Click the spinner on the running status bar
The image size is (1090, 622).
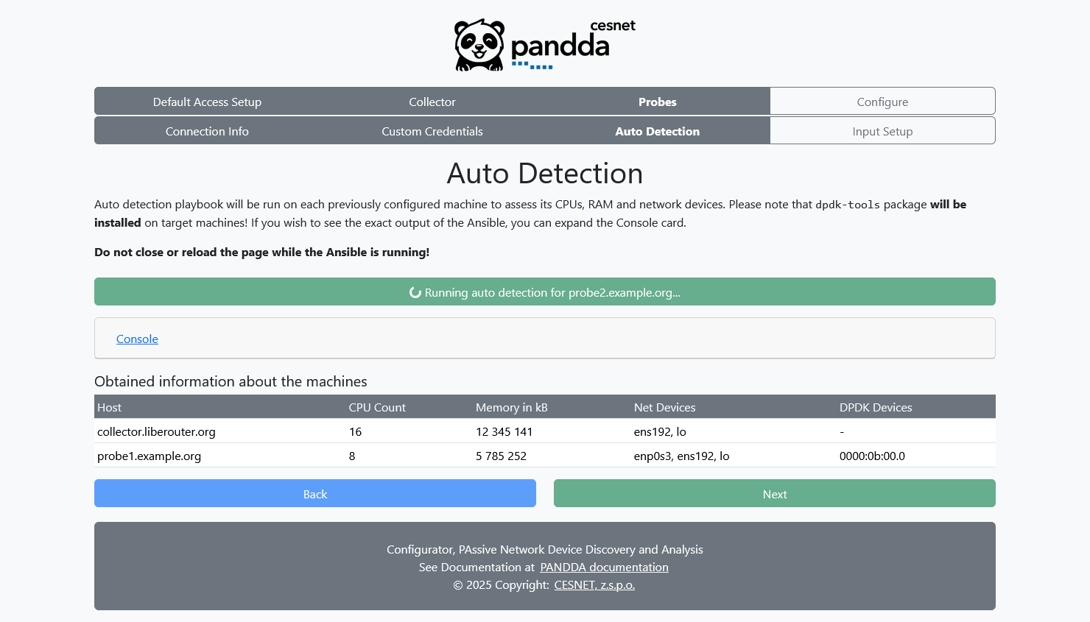click(415, 292)
